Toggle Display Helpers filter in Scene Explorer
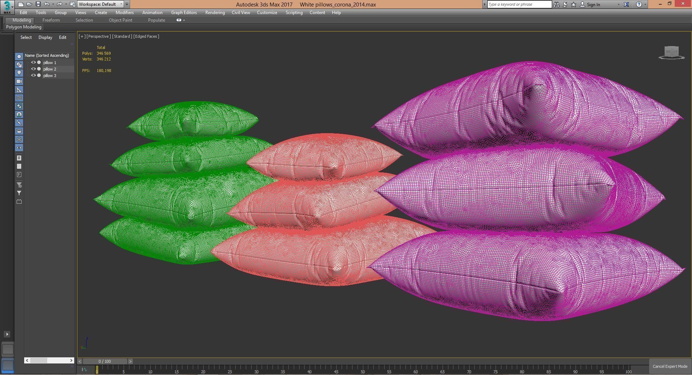The width and height of the screenshot is (692, 375). click(x=19, y=90)
